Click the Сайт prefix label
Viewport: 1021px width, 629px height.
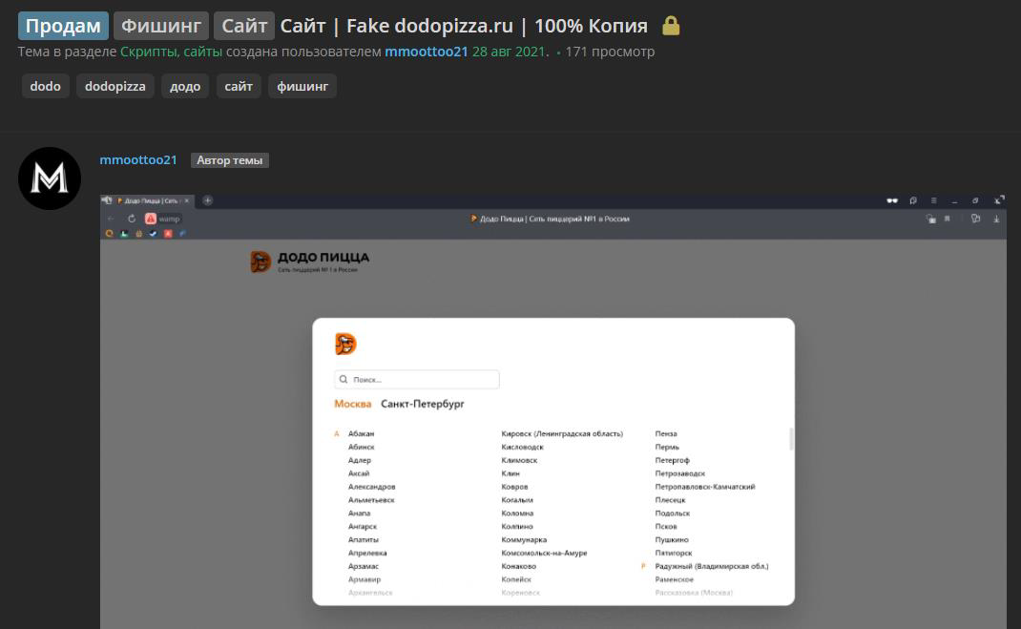point(244,26)
